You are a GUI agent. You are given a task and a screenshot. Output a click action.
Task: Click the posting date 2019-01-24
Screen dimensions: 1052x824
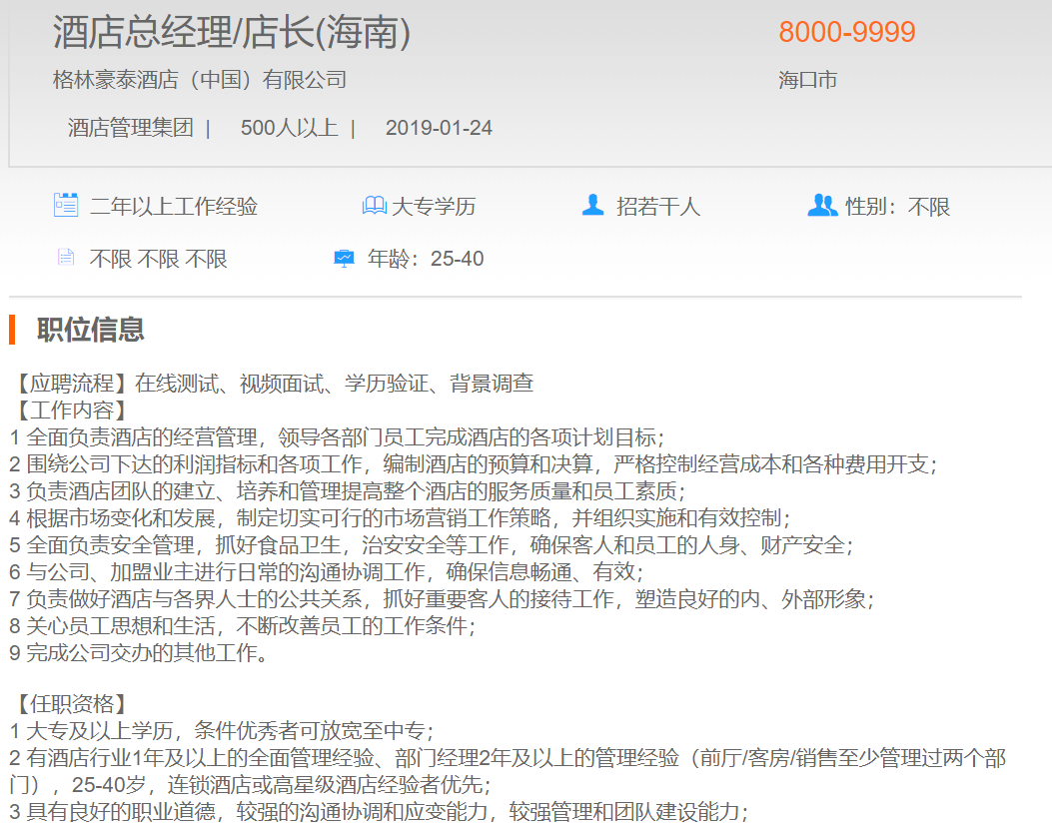coord(439,128)
